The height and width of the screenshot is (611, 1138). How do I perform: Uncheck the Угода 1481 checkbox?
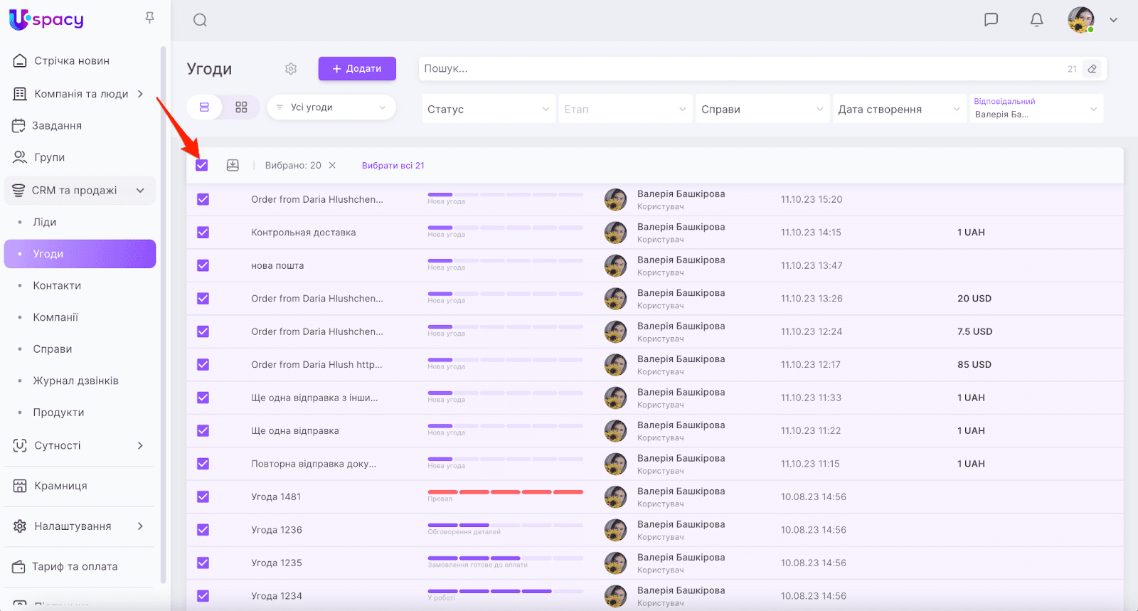(203, 496)
